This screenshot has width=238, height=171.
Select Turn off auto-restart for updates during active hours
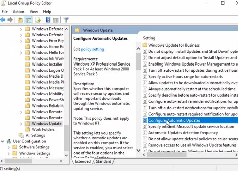coord(193,70)
